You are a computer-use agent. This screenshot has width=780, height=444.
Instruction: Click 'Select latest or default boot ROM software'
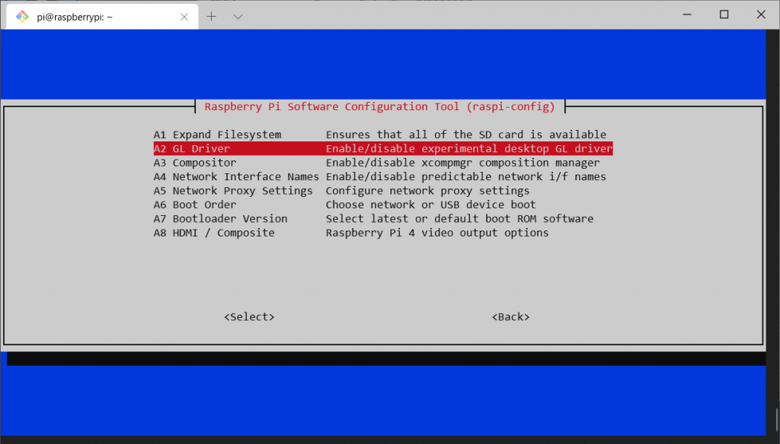click(459, 218)
